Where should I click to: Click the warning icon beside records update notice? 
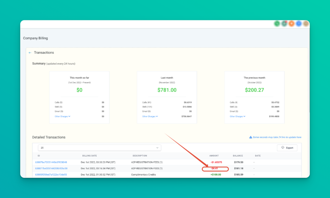point(250,137)
